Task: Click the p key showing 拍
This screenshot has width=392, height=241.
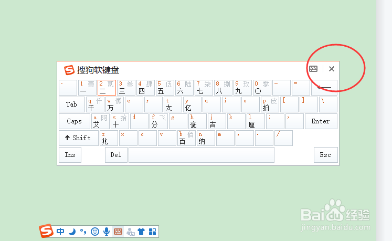Action: pos(270,104)
